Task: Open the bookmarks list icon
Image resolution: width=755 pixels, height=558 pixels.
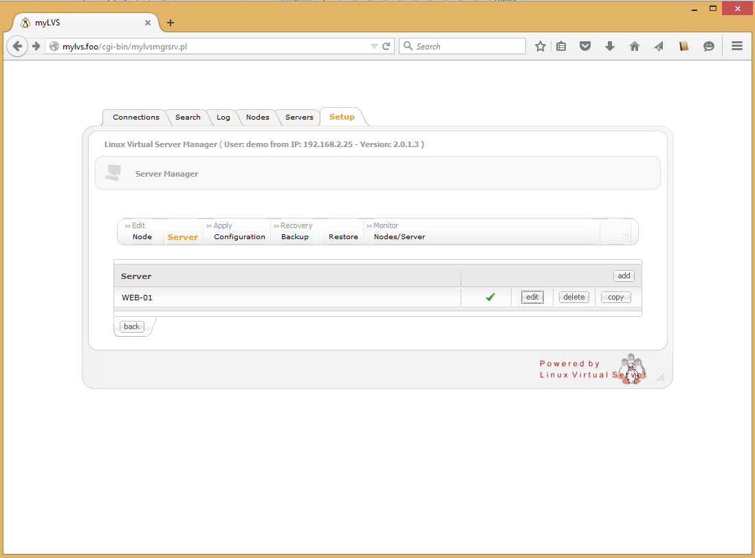Action: (561, 46)
